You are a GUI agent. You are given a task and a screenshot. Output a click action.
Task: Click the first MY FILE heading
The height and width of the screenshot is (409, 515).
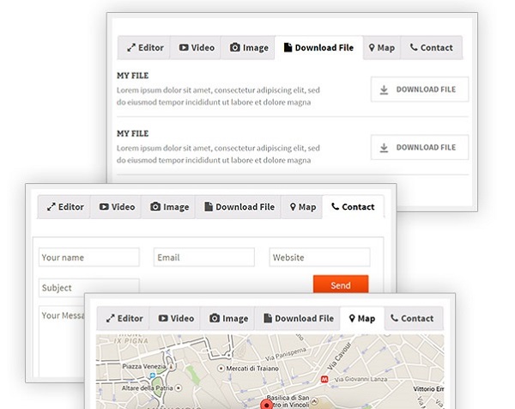pyautogui.click(x=133, y=76)
